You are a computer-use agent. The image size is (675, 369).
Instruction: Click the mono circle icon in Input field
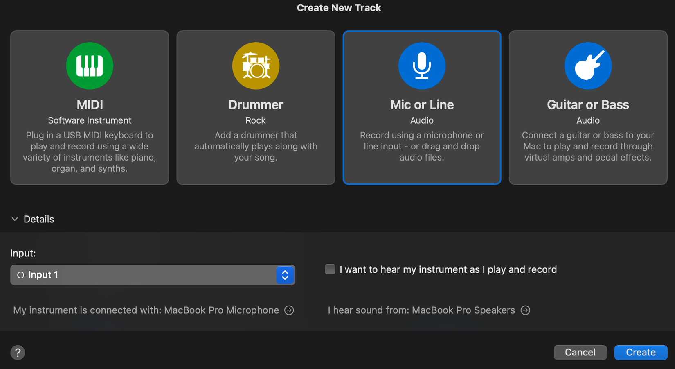(20, 275)
